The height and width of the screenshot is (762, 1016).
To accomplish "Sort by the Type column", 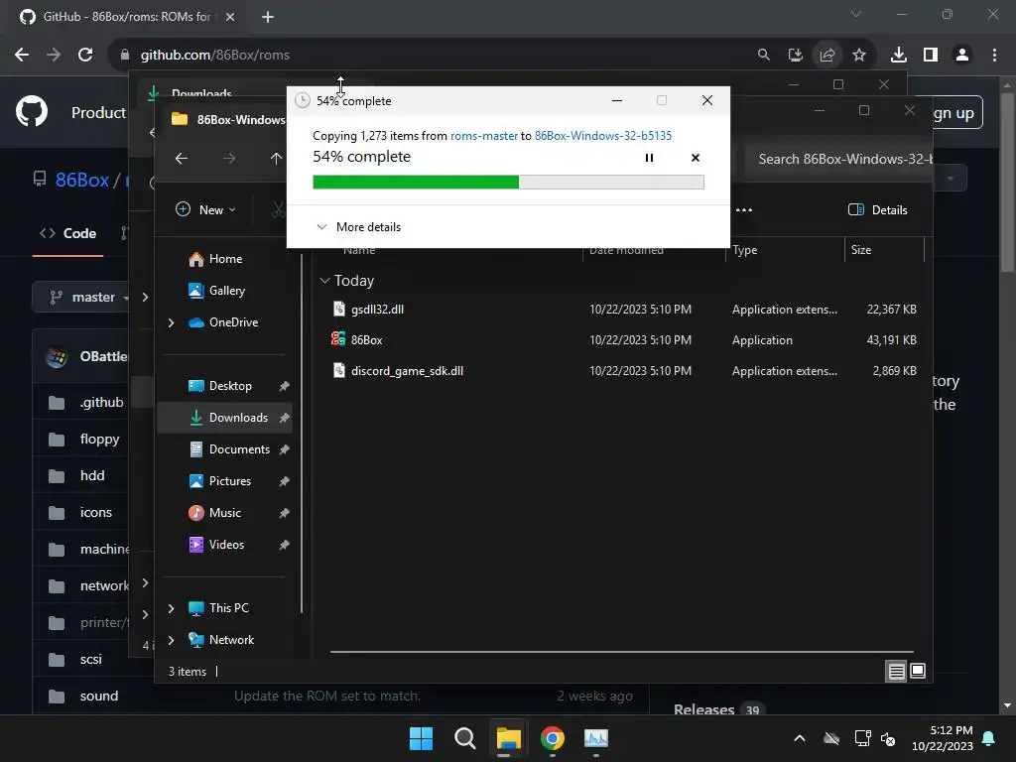I will (x=744, y=250).
